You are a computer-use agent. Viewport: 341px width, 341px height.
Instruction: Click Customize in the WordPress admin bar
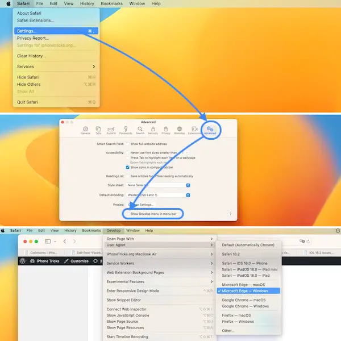79,261
